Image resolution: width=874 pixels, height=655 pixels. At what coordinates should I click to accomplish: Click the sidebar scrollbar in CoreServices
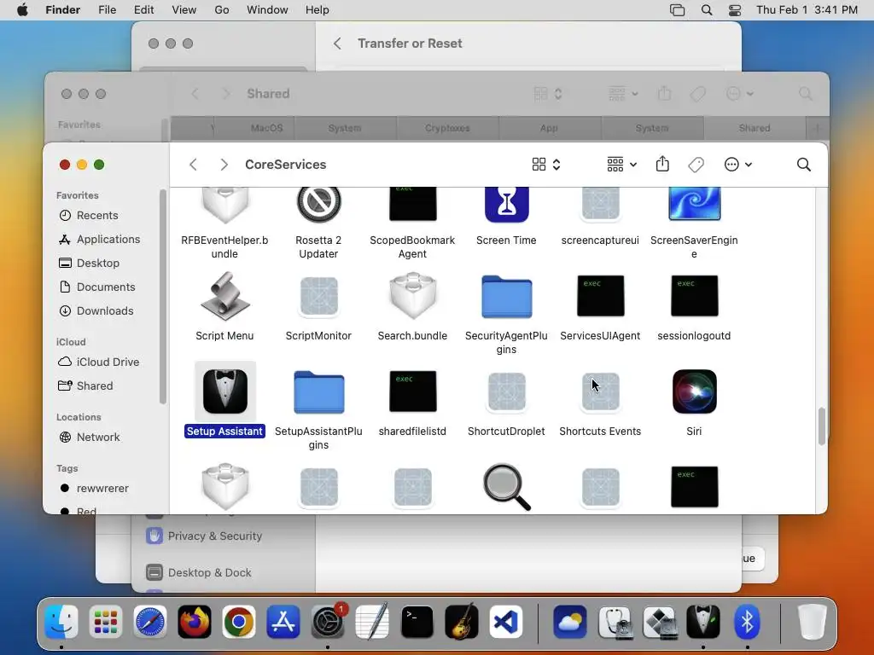pos(163,296)
